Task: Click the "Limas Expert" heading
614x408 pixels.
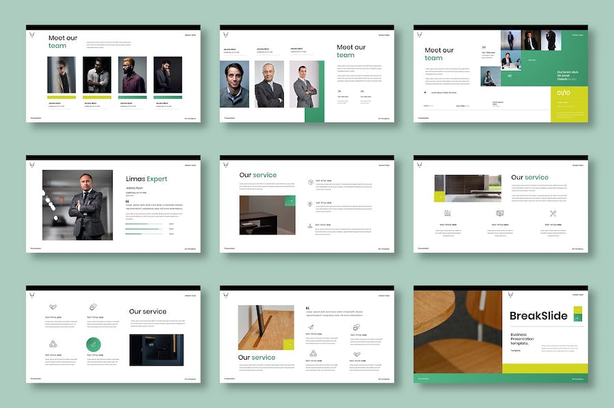Action: tap(146, 179)
